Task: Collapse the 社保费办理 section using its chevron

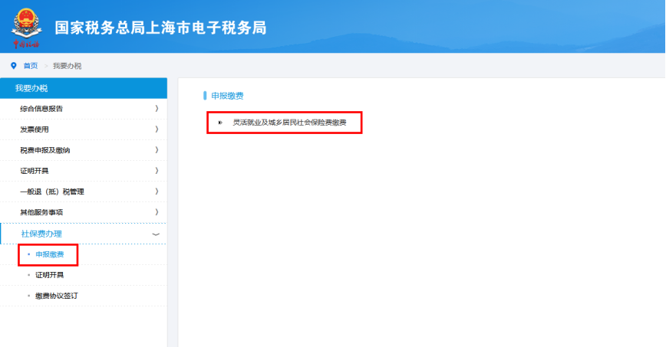Action: tap(157, 234)
